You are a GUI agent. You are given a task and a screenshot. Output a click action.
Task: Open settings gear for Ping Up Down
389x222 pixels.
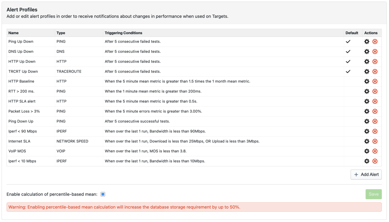[x=367, y=42]
